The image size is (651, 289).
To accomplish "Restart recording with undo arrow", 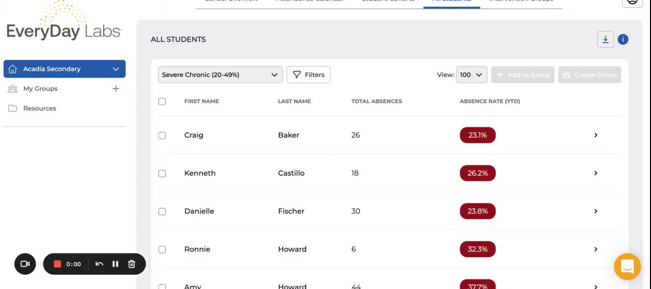I will pyautogui.click(x=99, y=264).
